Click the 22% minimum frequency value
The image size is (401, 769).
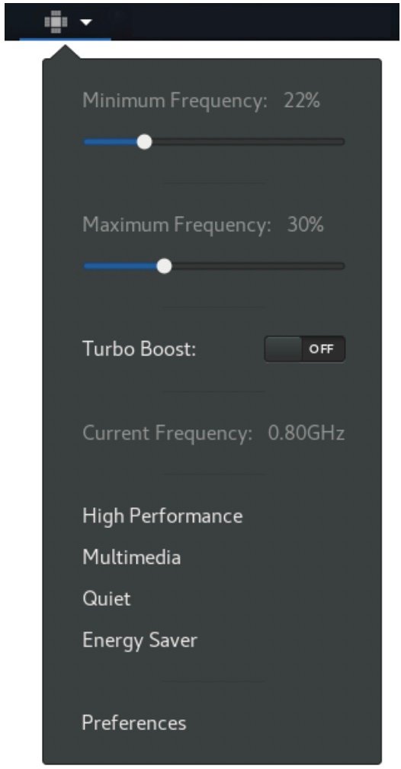[x=301, y=101]
